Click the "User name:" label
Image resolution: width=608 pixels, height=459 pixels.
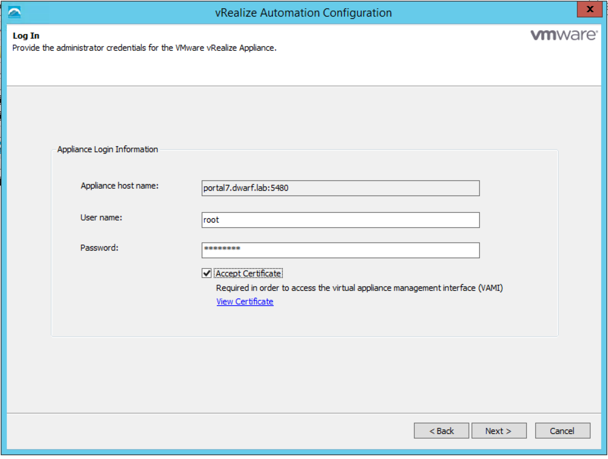(101, 217)
